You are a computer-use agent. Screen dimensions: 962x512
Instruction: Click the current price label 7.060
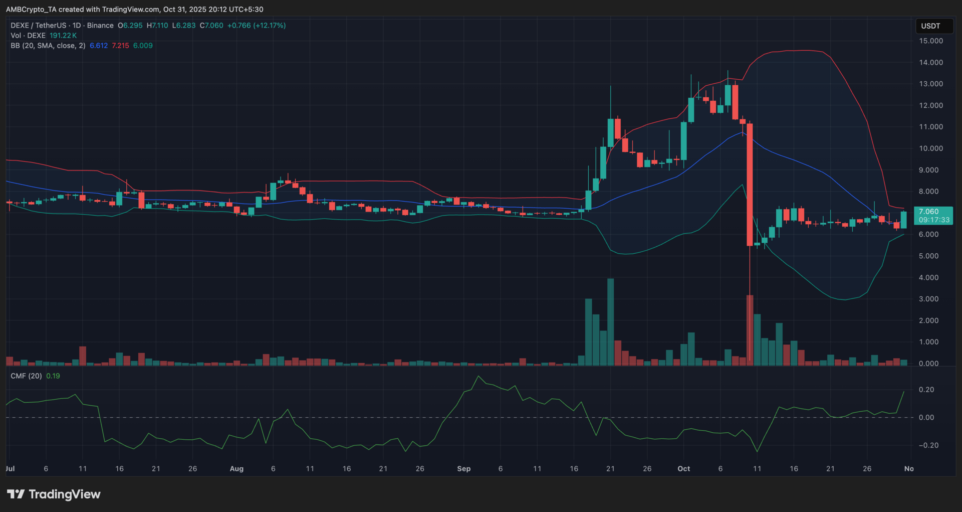[929, 212]
